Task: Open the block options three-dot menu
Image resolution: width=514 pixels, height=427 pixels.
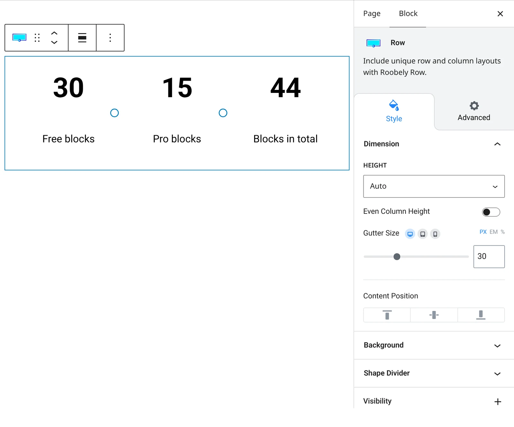Action: coord(110,38)
